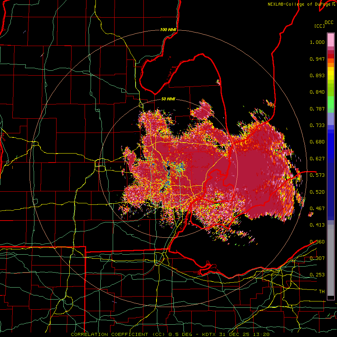
Task: Click the 100 NMI range ring label
Action: click(x=168, y=30)
